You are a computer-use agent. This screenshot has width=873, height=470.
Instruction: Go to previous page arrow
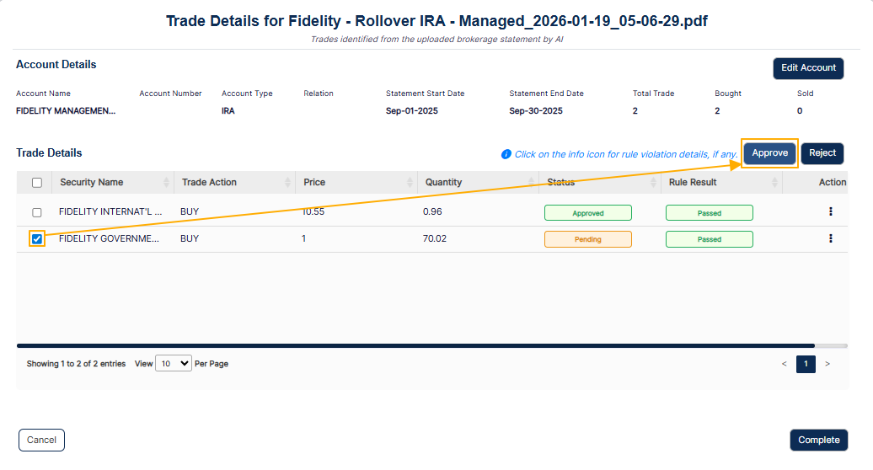784,364
